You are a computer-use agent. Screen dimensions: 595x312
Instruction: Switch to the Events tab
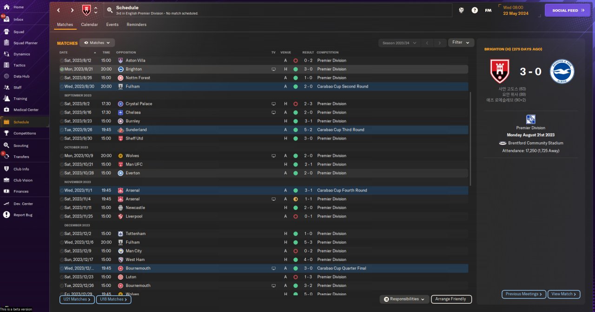point(112,25)
